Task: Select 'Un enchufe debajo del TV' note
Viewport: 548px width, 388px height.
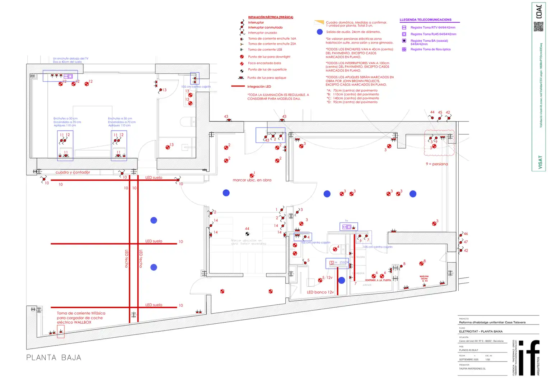Action: coord(71,59)
